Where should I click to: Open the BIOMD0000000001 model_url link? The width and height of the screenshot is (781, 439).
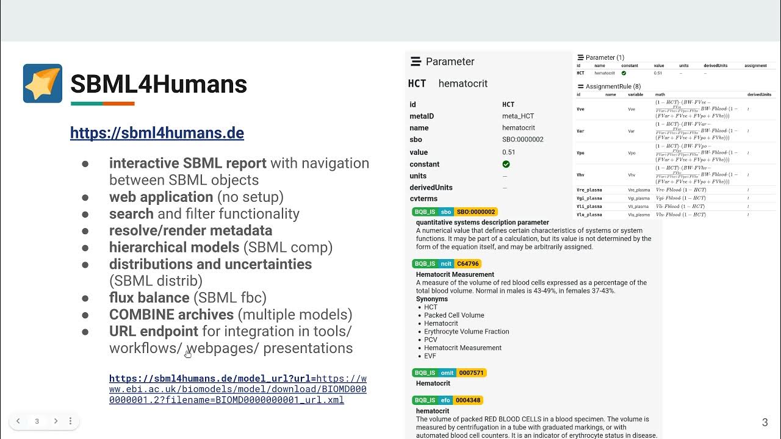238,389
